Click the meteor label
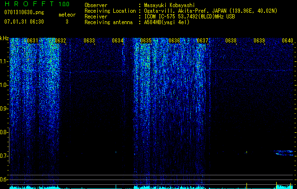Image resolution: width=297 pixels, height=189 pixels. [67, 15]
